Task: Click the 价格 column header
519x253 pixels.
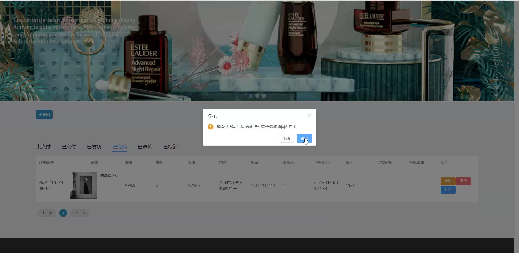Action: coord(128,162)
